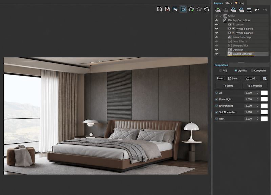Click the dimmed Abort rendering teapot icon
Image resolution: width=271 pixels, height=195 pixels.
[199, 9]
